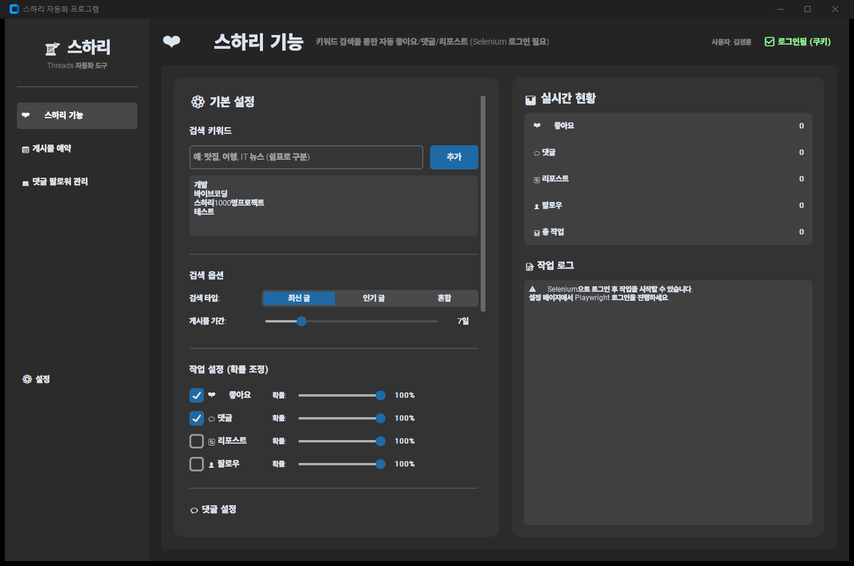Click the 로그인됨 (쿠키) status button
Screen dimensions: 854x566
(x=798, y=42)
